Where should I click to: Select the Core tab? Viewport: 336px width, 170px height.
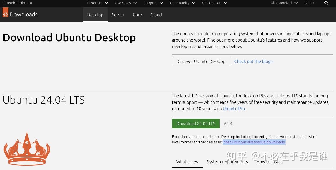[137, 15]
